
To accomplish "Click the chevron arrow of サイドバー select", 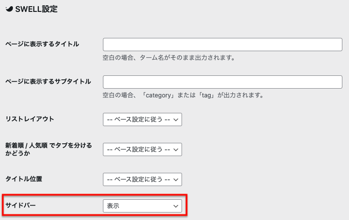I will tap(176, 205).
